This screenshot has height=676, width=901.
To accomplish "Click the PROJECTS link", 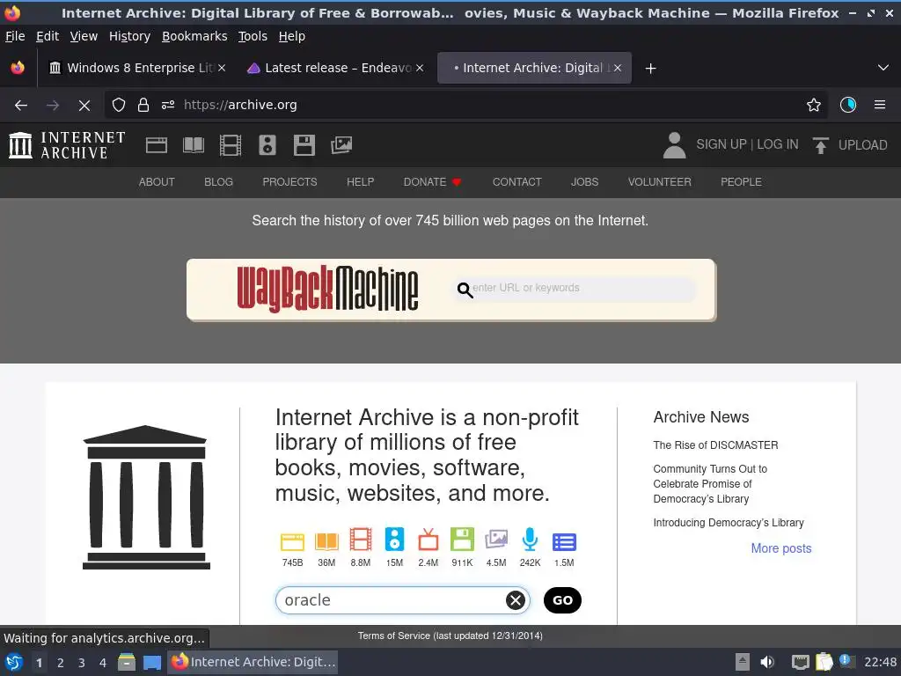I will 289,182.
